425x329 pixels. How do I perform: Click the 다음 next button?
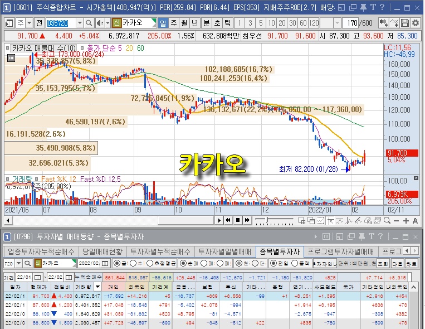click(398, 263)
